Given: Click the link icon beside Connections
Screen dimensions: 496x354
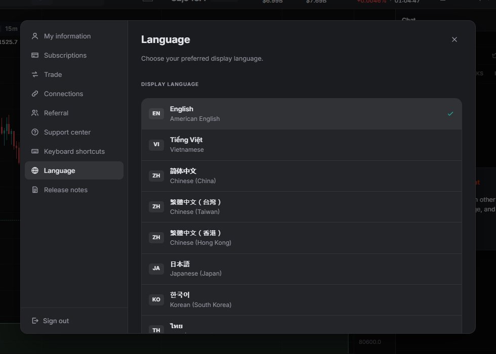Looking at the screenshot, I should coord(35,94).
